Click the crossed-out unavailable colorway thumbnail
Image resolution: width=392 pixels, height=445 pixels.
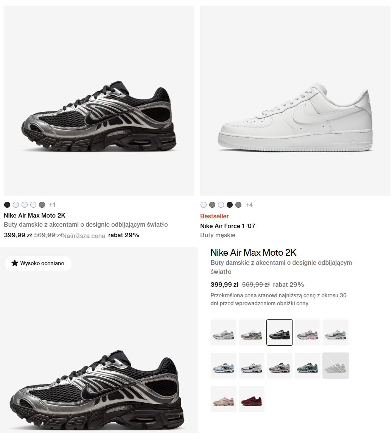(x=335, y=366)
